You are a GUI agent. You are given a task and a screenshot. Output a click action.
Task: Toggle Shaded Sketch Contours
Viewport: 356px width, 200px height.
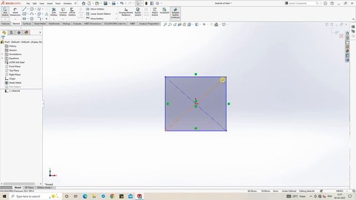(x=175, y=13)
